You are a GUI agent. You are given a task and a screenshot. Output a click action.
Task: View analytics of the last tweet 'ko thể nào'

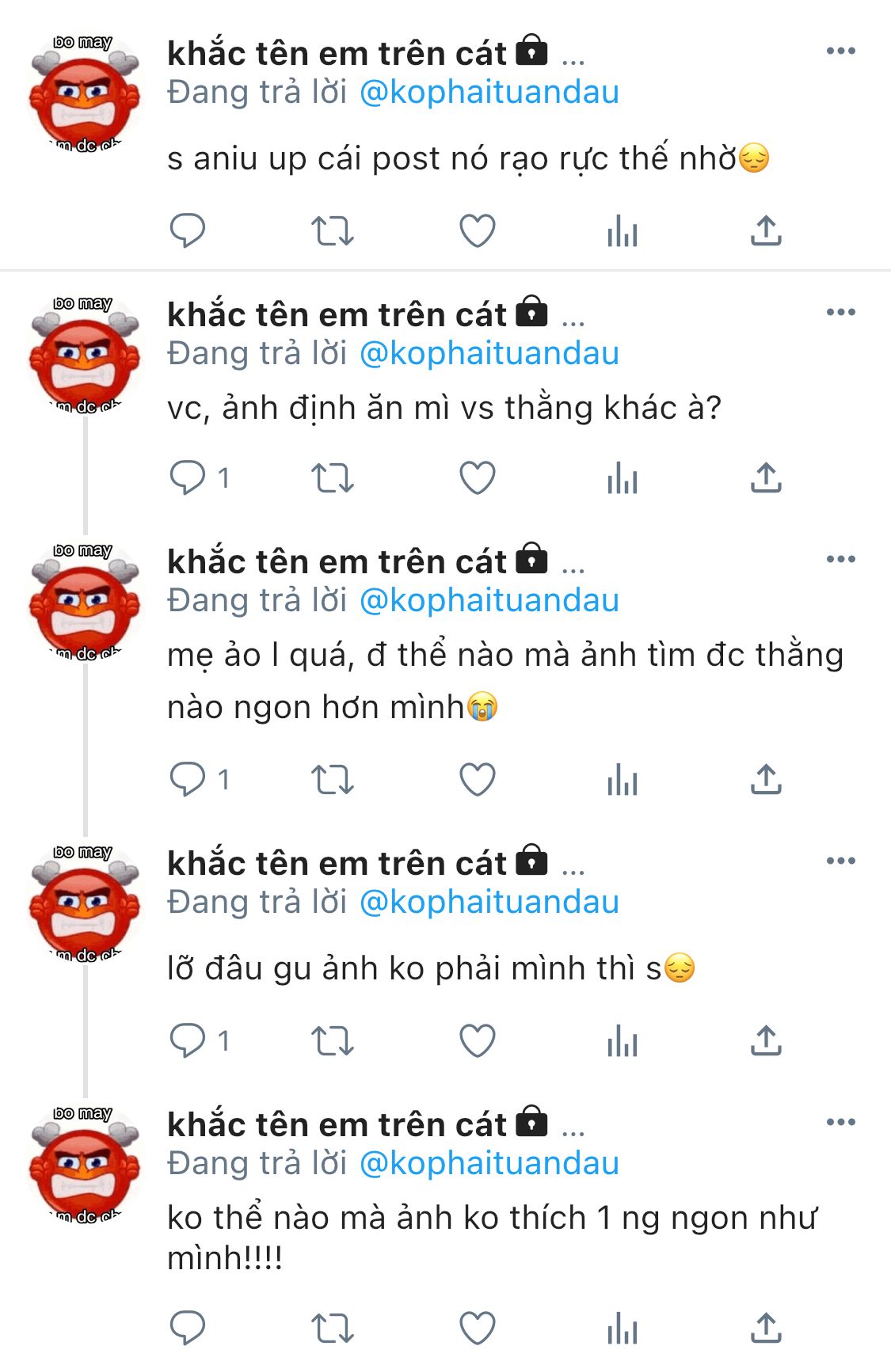[623, 1328]
